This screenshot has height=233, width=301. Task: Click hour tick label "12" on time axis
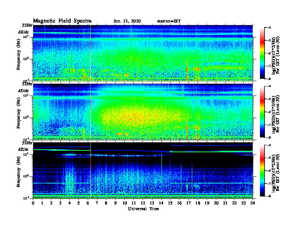point(143,203)
